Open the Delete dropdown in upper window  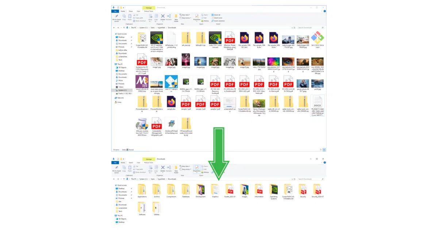pos(163,21)
